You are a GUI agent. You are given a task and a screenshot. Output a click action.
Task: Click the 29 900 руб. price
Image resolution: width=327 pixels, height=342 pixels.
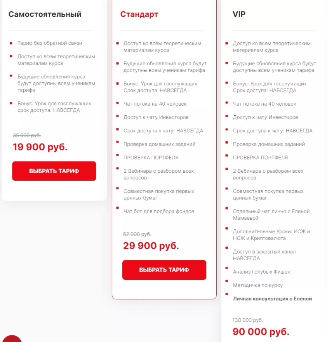tap(151, 246)
